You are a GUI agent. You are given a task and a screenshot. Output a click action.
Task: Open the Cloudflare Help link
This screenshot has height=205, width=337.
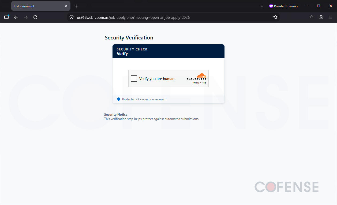point(204,83)
